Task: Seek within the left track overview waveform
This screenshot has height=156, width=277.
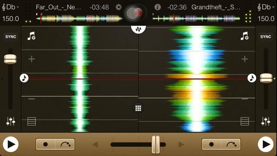Action: pos(79,18)
